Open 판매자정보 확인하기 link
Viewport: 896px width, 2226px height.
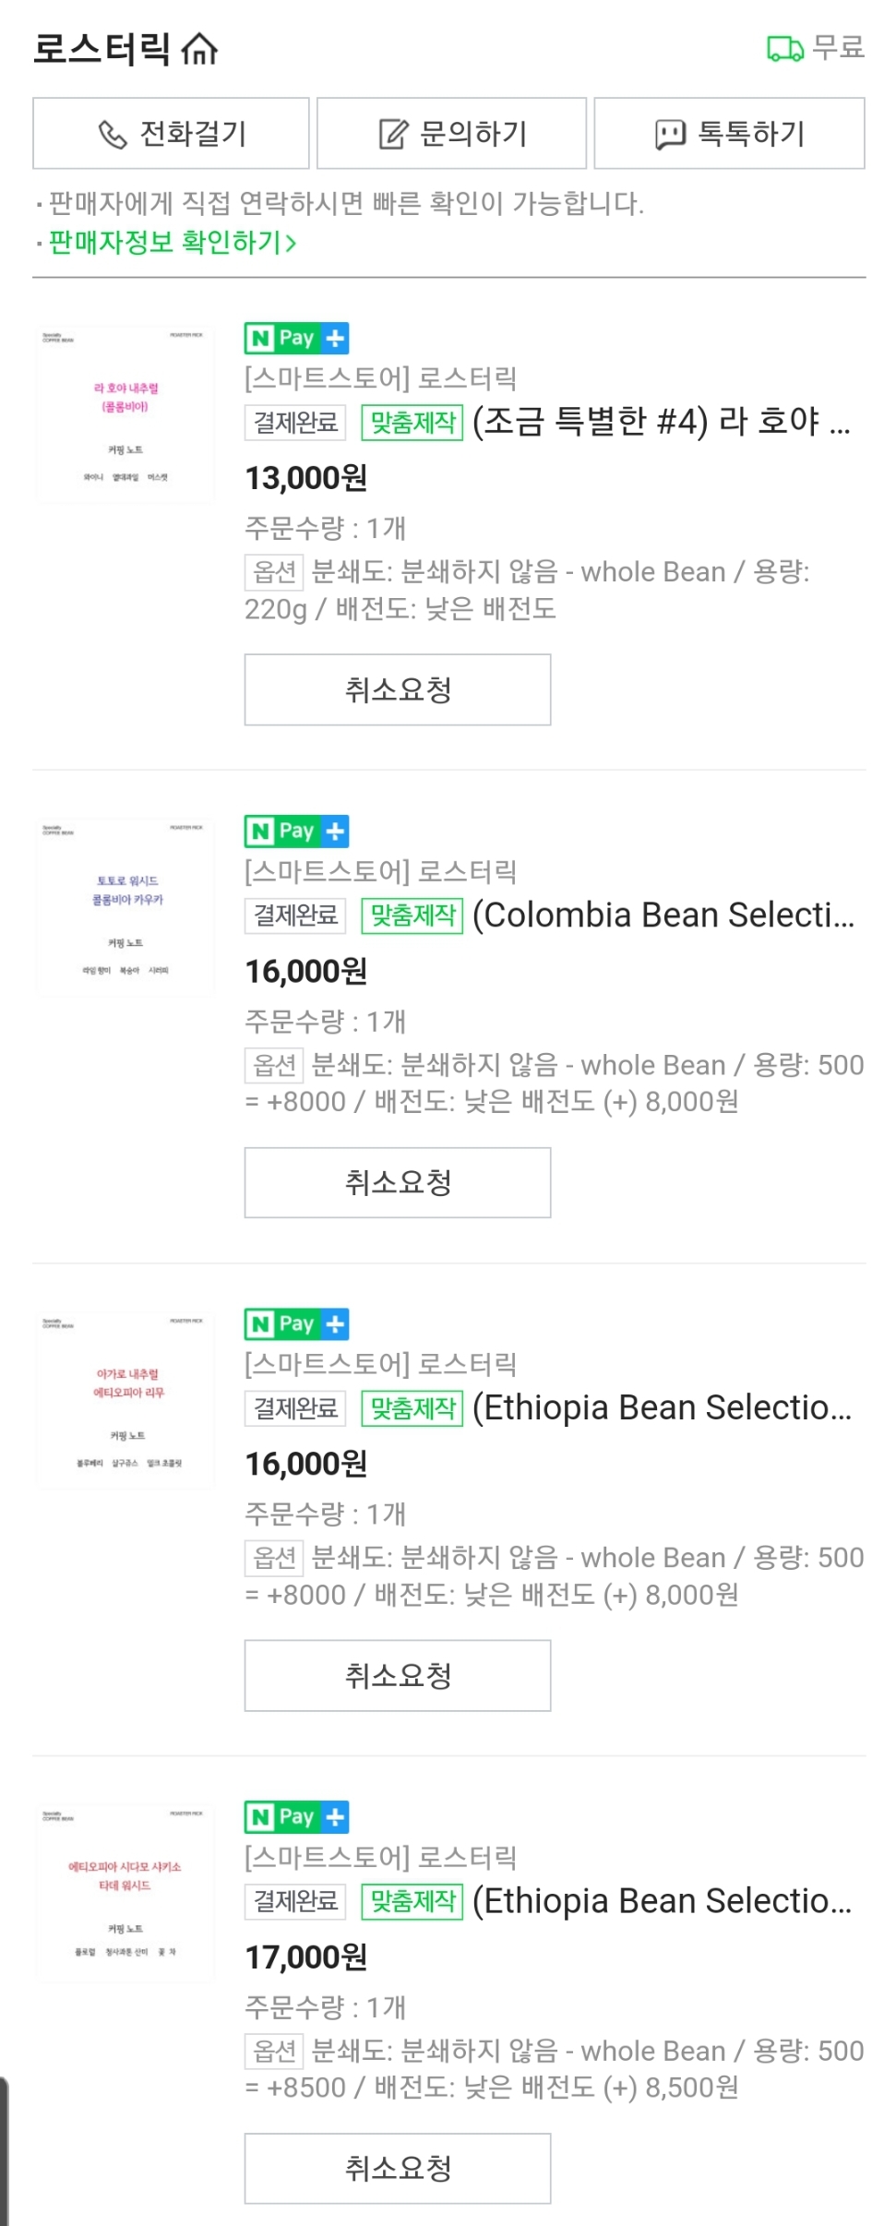[173, 243]
